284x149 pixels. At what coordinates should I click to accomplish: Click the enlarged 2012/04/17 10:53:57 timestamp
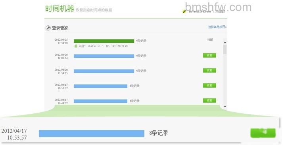(x=14, y=134)
